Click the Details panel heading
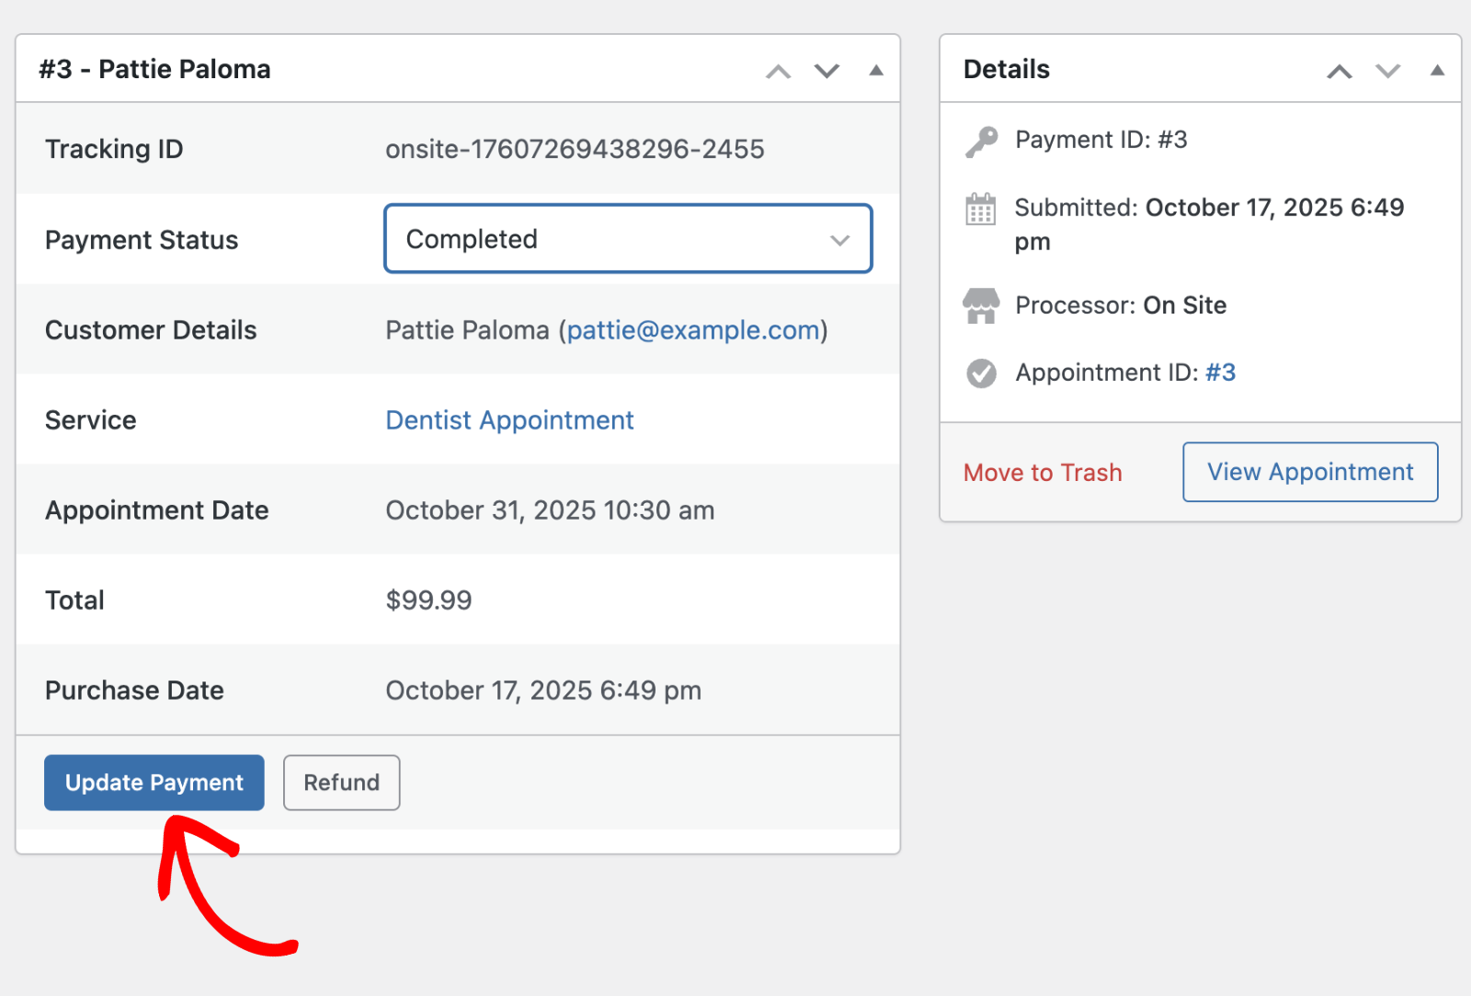The image size is (1471, 996). coord(1007,70)
